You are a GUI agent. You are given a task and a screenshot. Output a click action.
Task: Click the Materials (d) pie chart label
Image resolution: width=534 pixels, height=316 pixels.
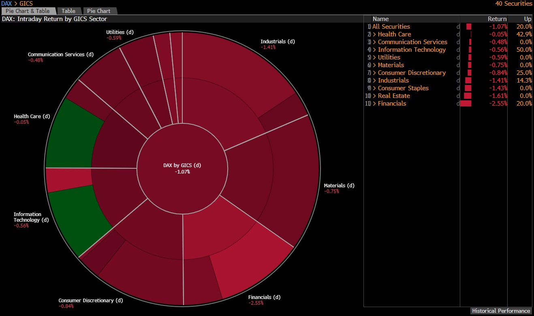pyautogui.click(x=339, y=186)
